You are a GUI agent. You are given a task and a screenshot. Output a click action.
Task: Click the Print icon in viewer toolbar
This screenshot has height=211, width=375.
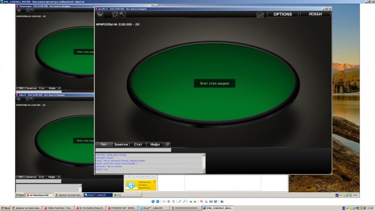click(x=206, y=201)
